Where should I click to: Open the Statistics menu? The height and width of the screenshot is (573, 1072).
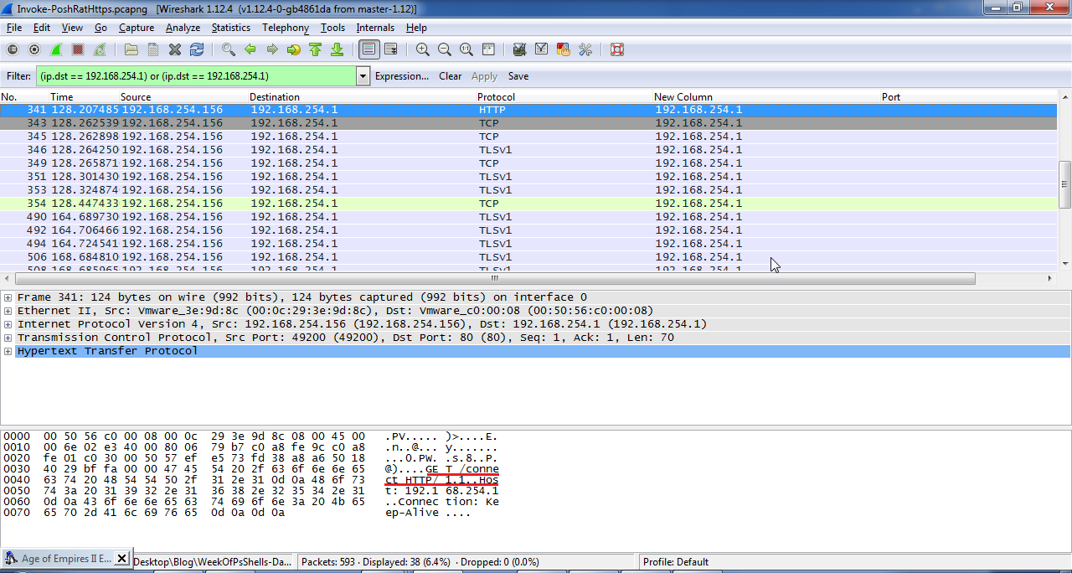pos(230,28)
